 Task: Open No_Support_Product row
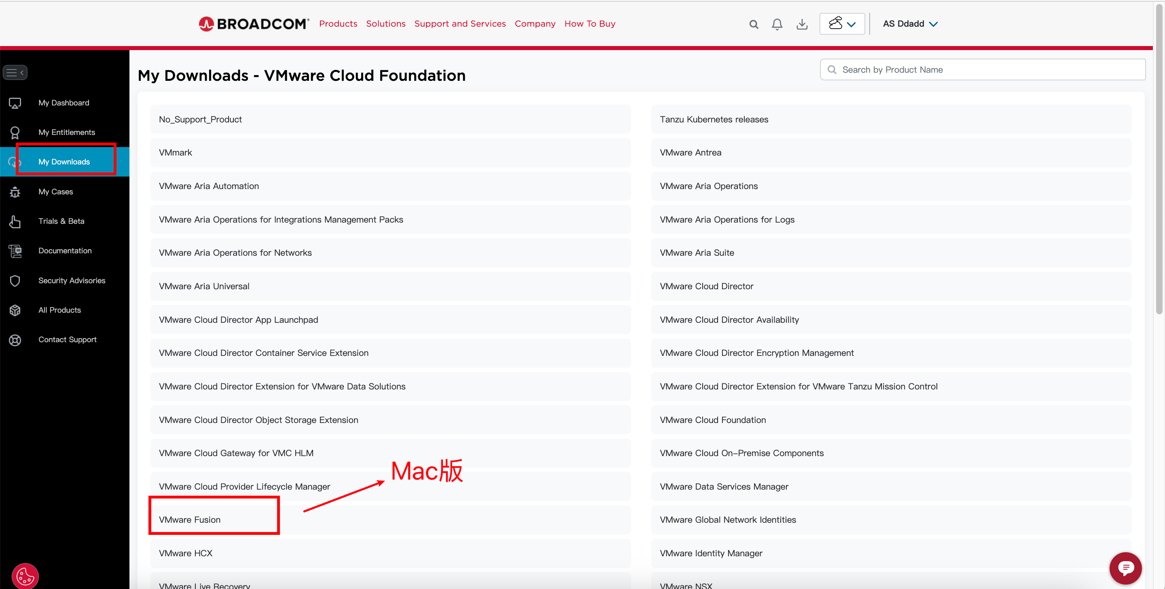[390, 119]
